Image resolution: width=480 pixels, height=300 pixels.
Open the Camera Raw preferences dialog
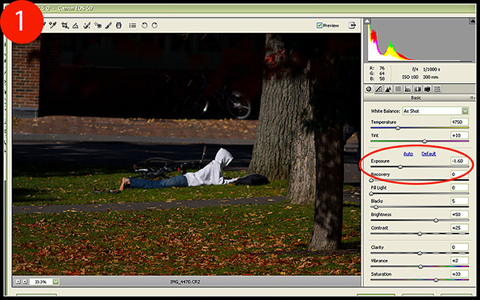133,26
